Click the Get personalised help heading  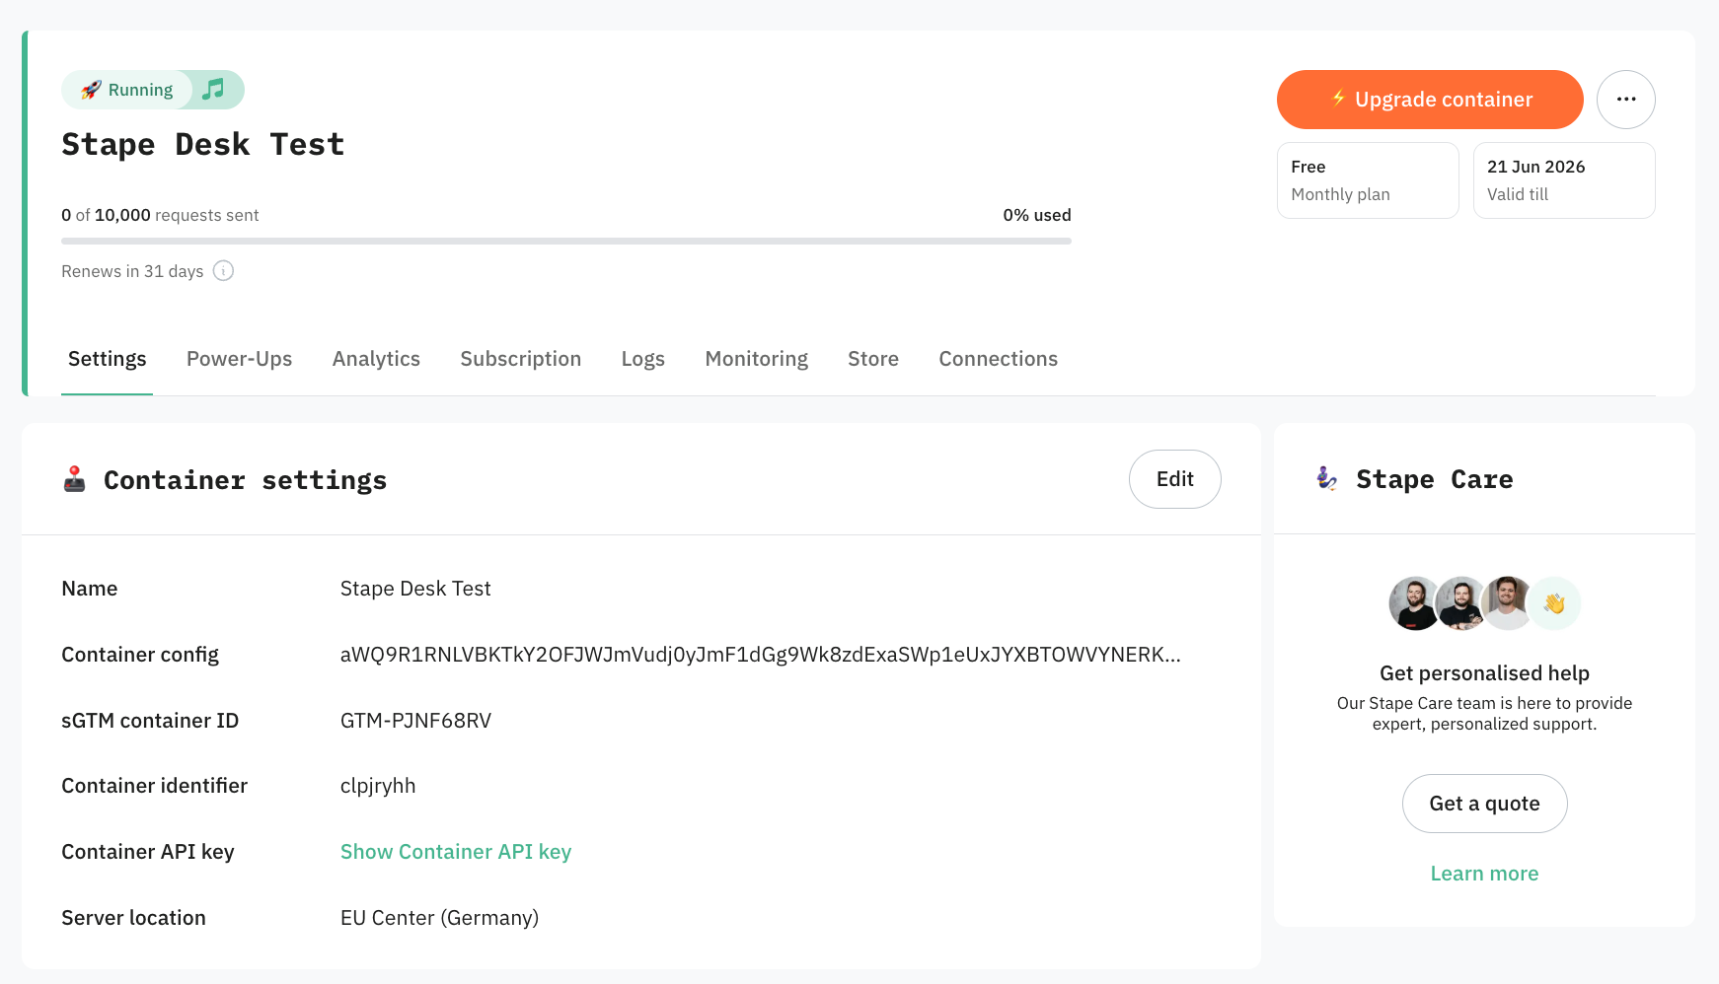1484,673
